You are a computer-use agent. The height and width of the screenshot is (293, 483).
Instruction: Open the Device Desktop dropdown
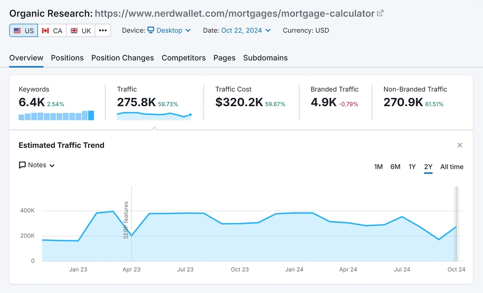169,30
